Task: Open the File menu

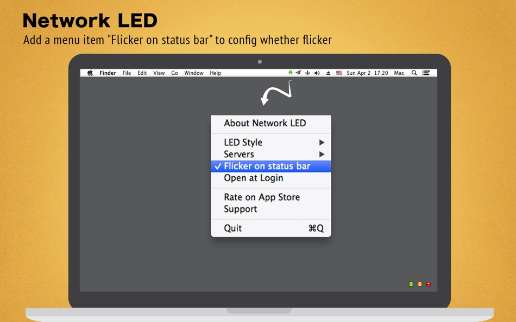Action: (127, 73)
